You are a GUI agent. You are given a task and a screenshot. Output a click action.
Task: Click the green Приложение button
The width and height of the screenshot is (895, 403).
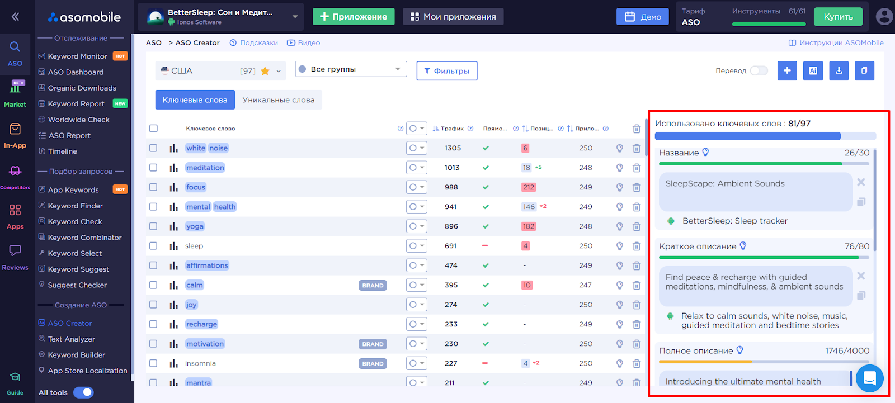(x=354, y=17)
